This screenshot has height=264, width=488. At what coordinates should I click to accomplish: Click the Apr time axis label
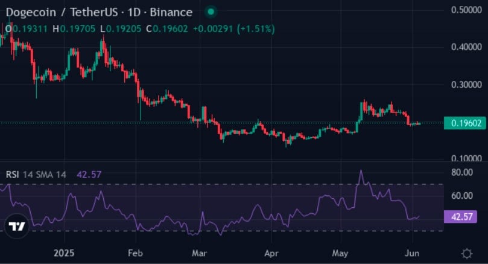(x=271, y=253)
